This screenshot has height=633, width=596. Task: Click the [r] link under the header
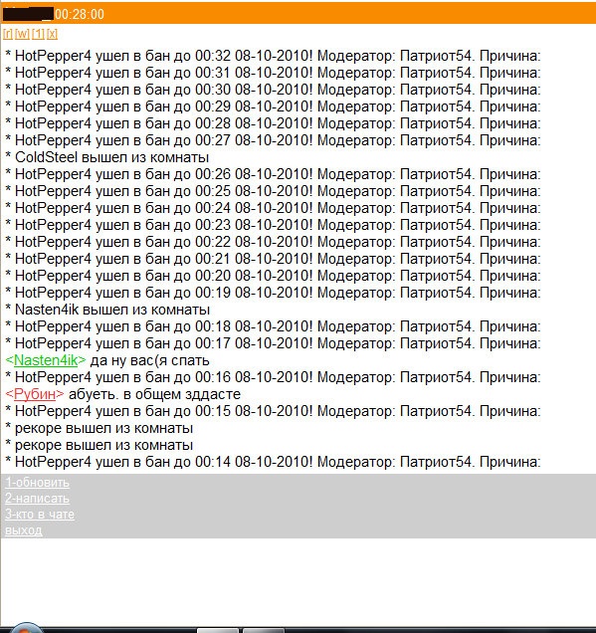[8, 34]
